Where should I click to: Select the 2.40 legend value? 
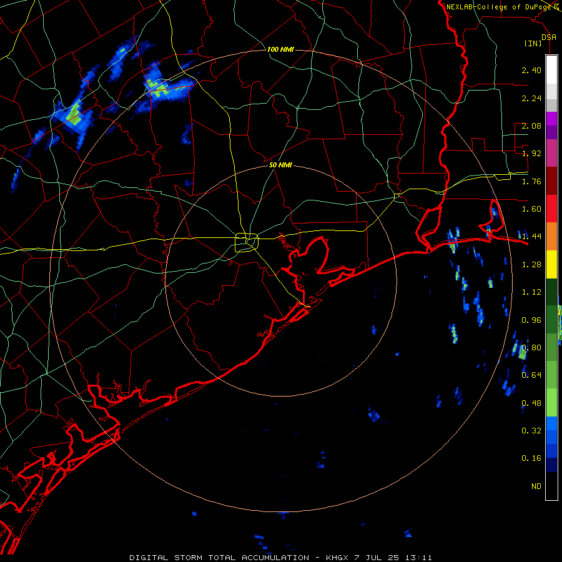(x=531, y=70)
